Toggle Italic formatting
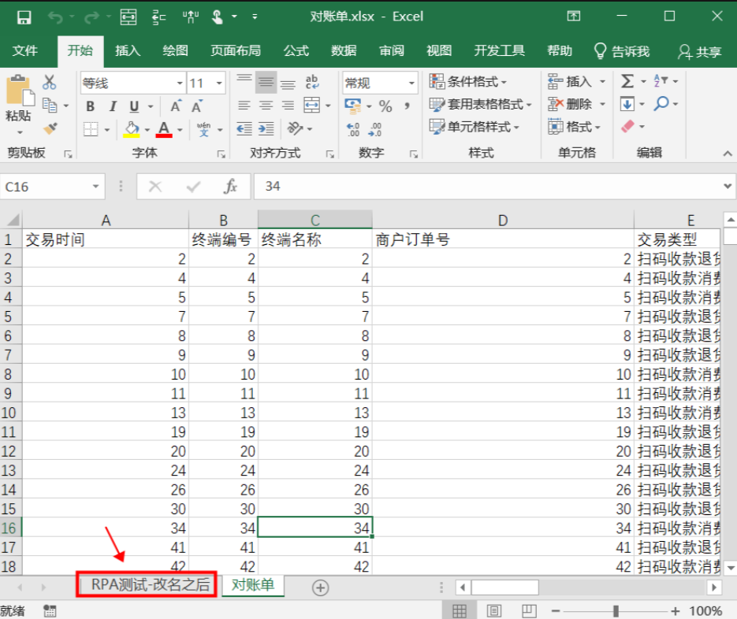The image size is (737, 619). point(113,106)
